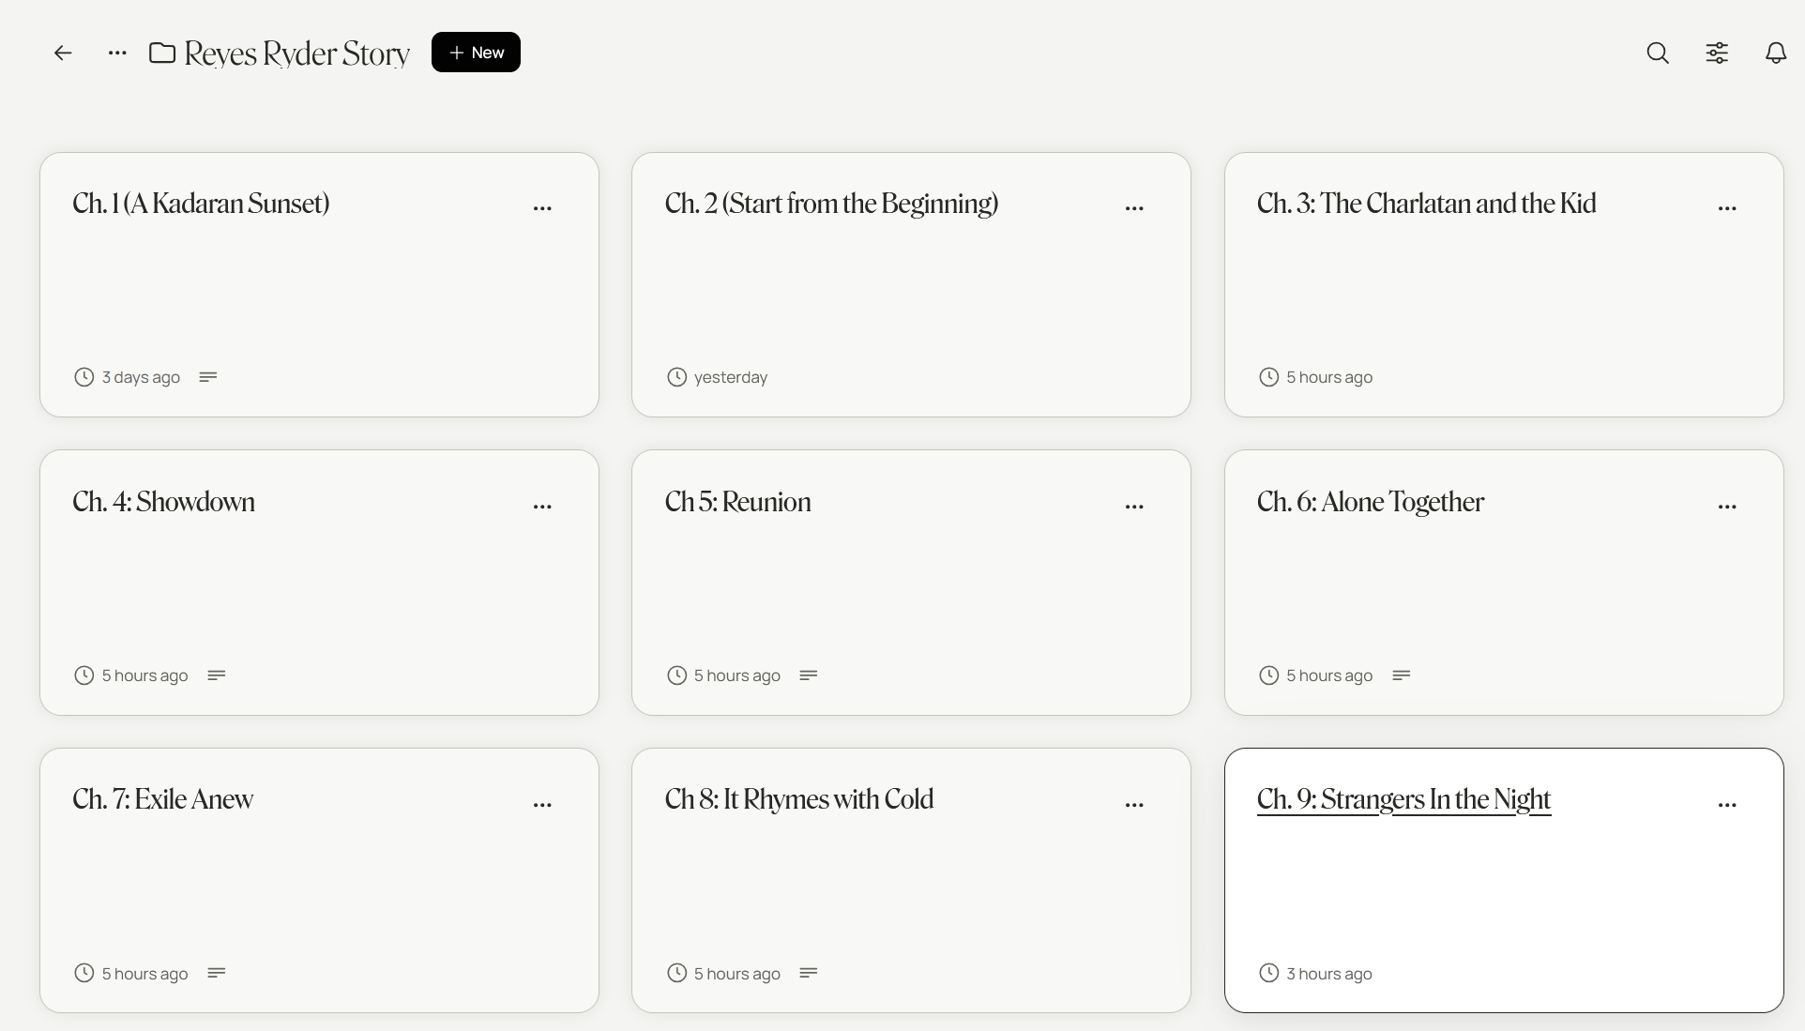The width and height of the screenshot is (1805, 1031).
Task: Click the notes icon on Ch. 7 card
Action: [x=217, y=973]
